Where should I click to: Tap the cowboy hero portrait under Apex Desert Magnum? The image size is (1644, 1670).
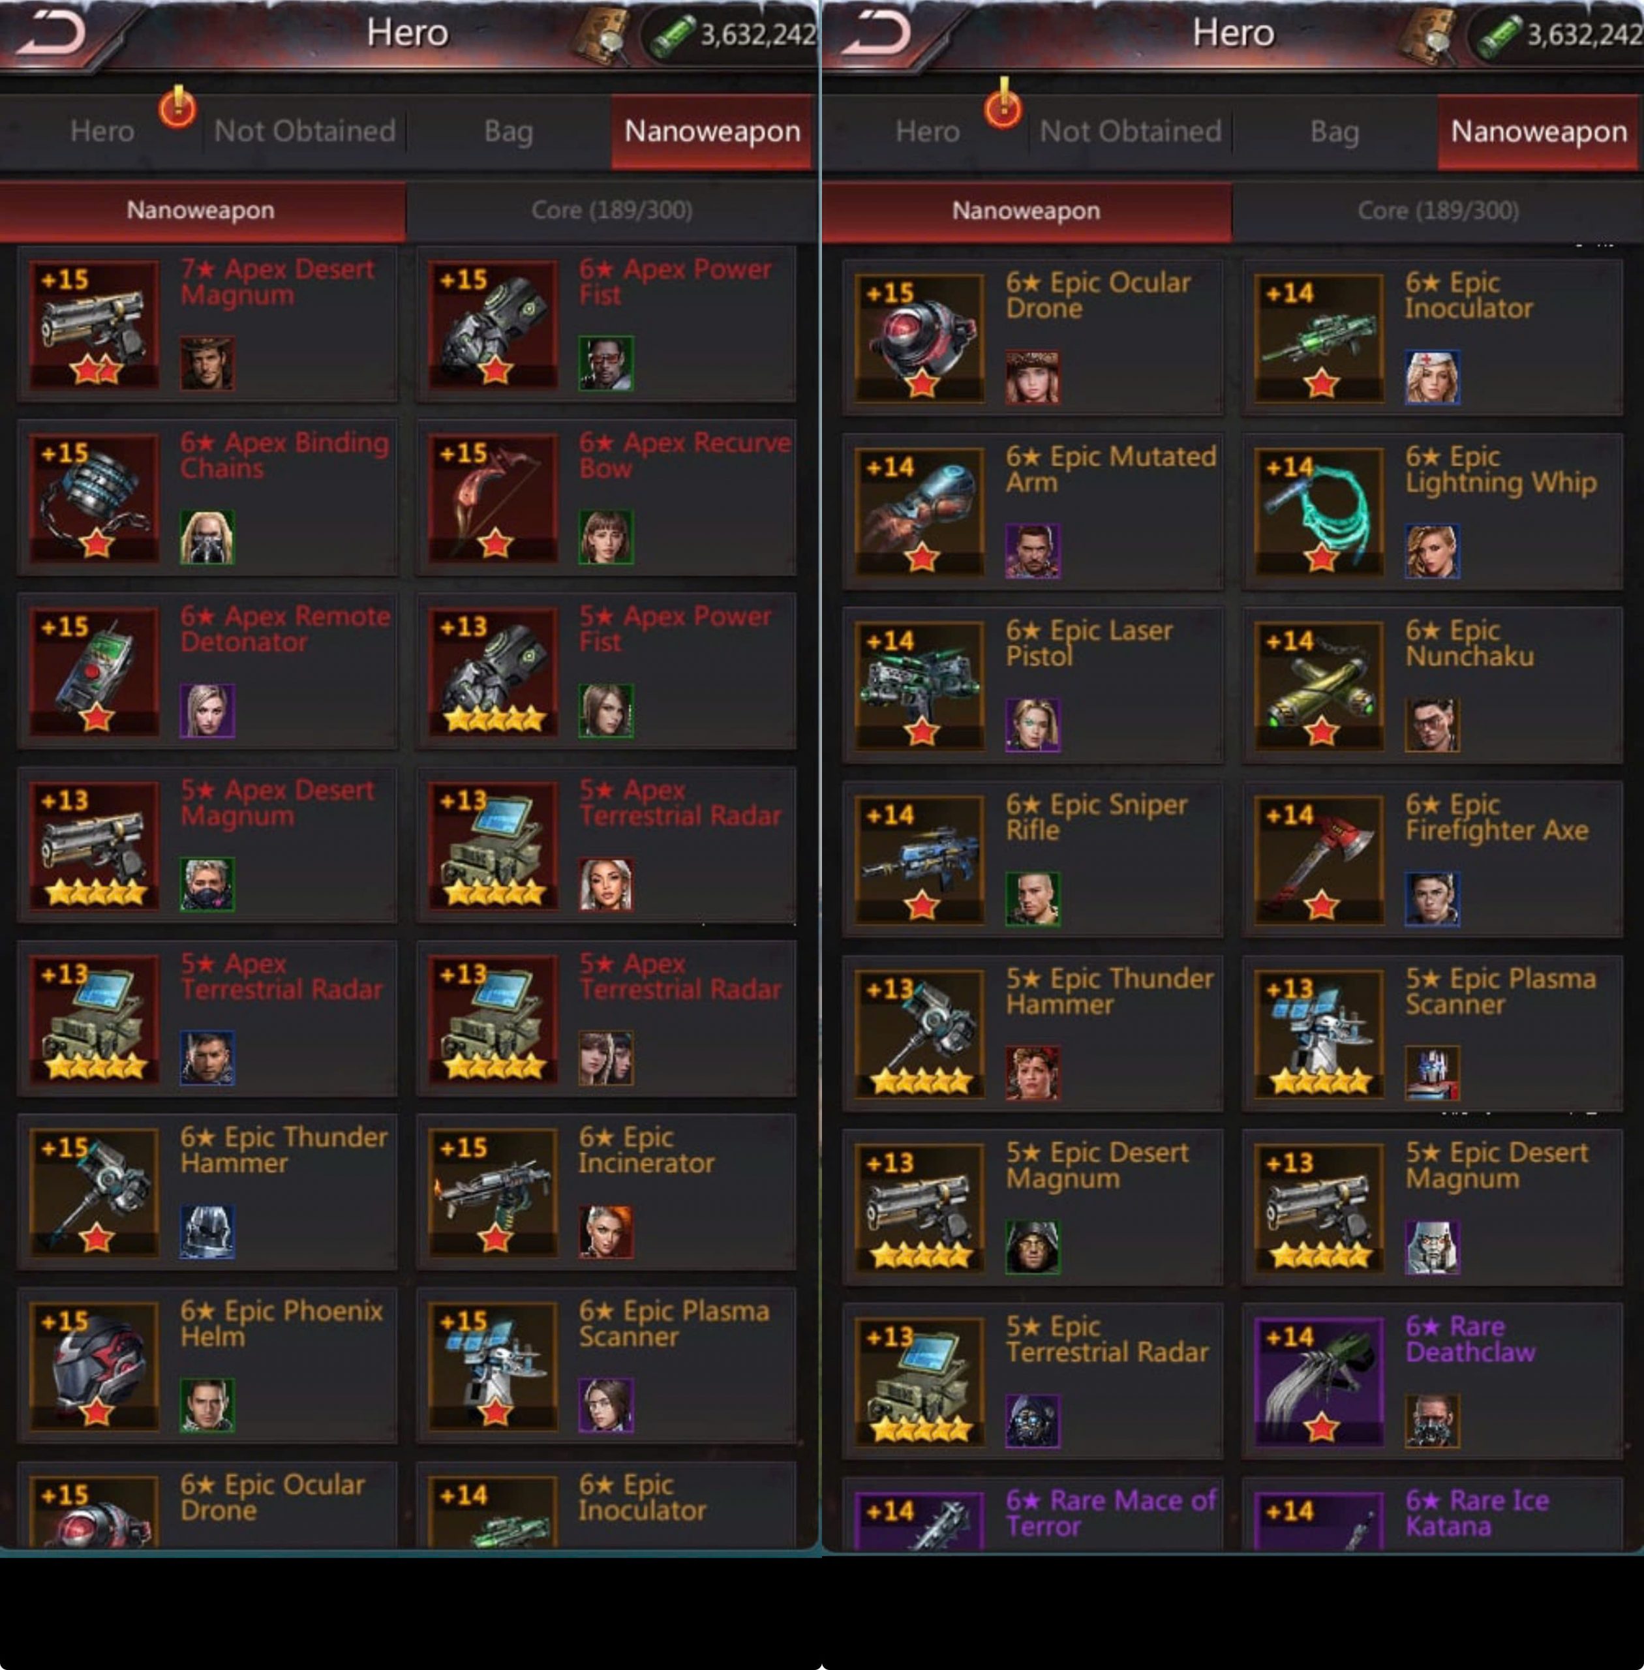[x=207, y=363]
